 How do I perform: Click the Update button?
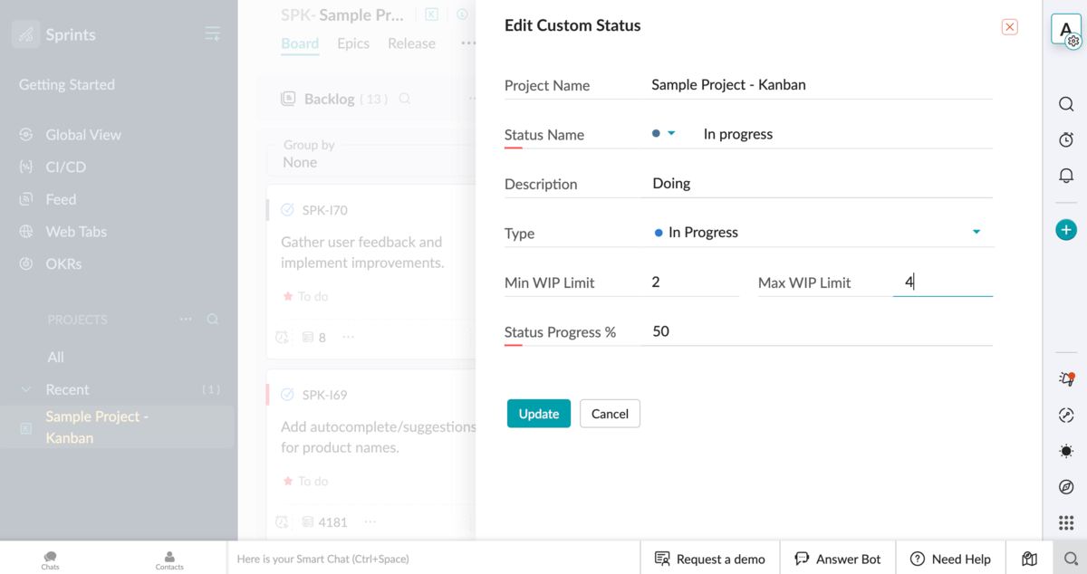click(538, 413)
